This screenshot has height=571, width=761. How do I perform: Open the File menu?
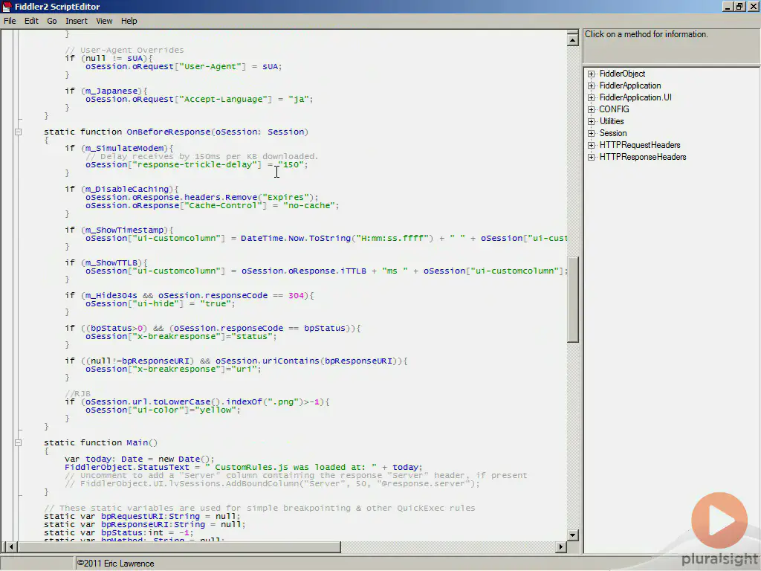point(10,21)
